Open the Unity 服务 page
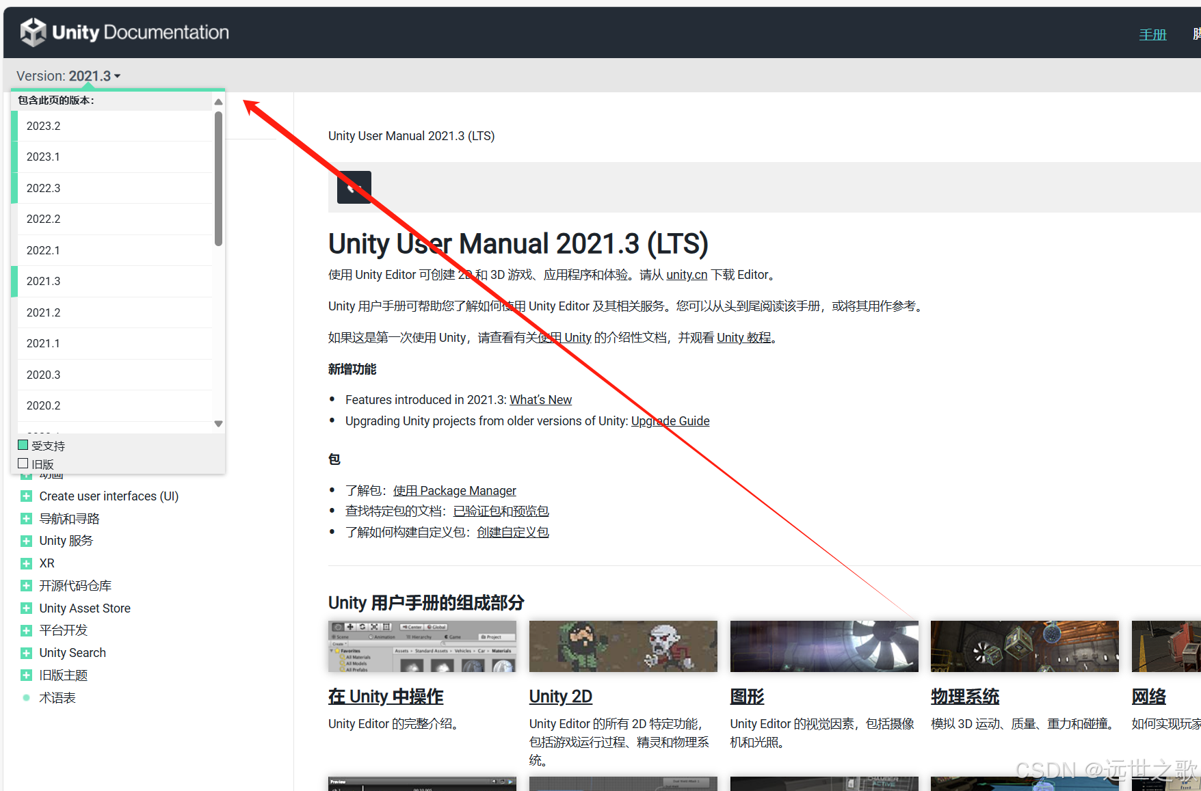The width and height of the screenshot is (1201, 791). click(x=66, y=541)
